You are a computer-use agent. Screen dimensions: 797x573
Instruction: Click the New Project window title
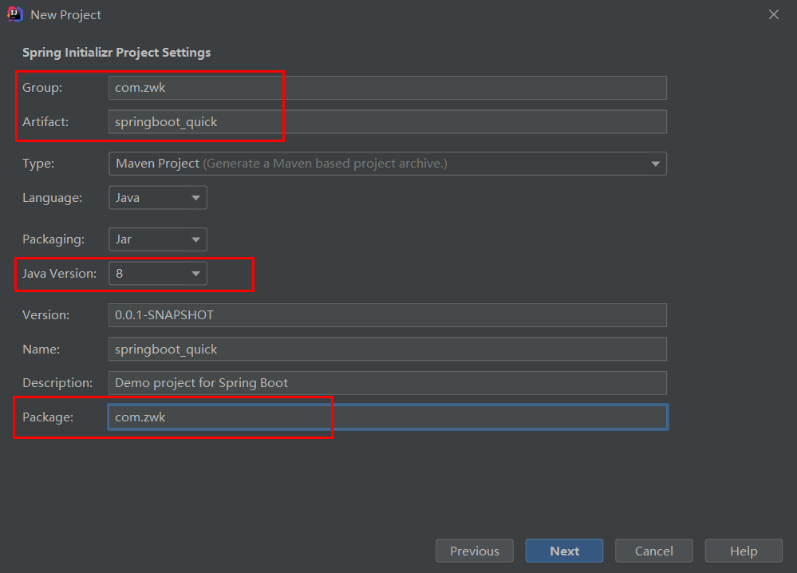(65, 14)
